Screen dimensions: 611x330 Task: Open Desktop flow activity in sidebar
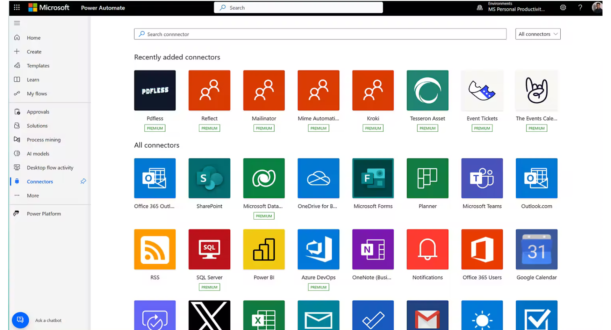50,168
